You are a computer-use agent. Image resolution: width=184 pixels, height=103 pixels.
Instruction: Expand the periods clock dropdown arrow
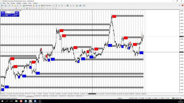[x=82, y=5]
